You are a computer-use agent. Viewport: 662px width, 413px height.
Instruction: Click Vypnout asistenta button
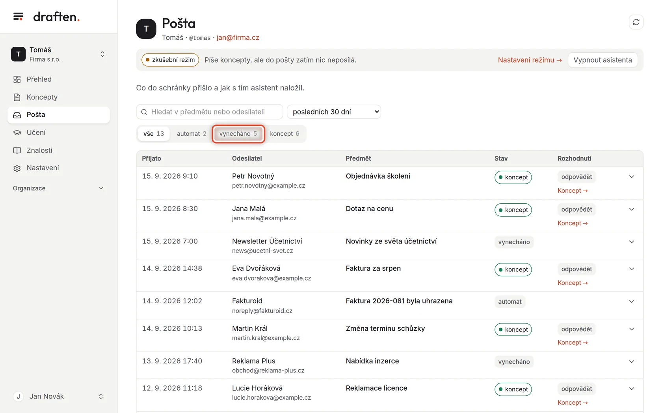click(602, 60)
